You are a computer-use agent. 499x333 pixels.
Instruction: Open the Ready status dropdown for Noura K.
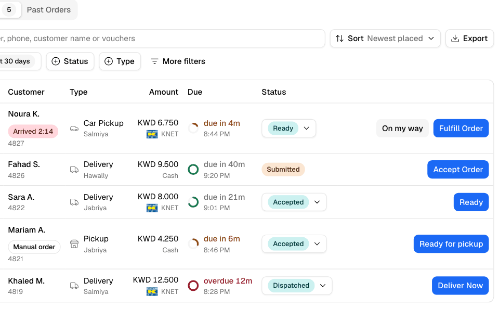pyautogui.click(x=288, y=129)
